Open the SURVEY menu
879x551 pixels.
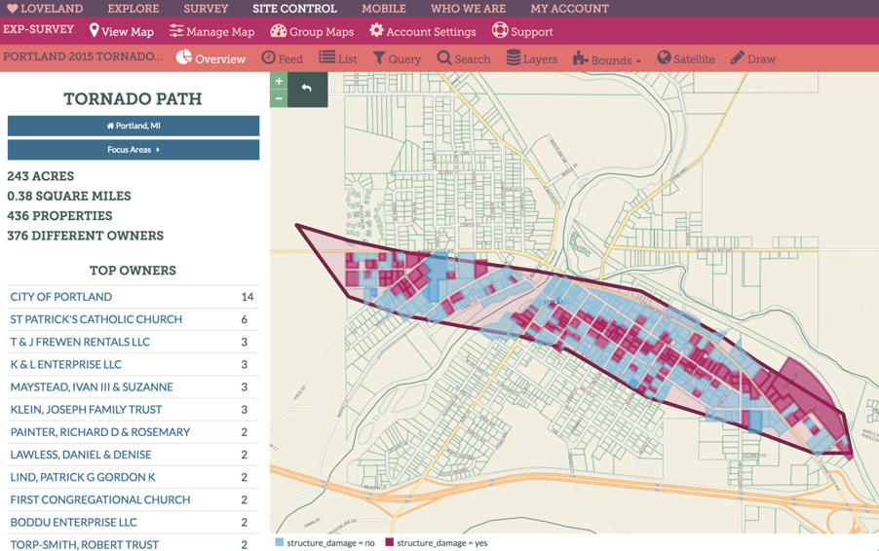click(206, 9)
